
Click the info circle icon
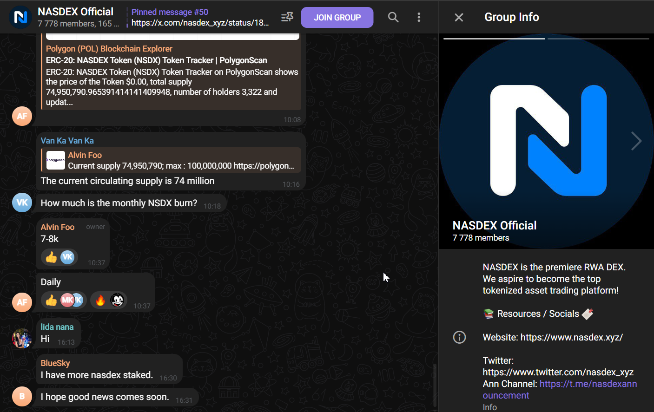pos(459,337)
